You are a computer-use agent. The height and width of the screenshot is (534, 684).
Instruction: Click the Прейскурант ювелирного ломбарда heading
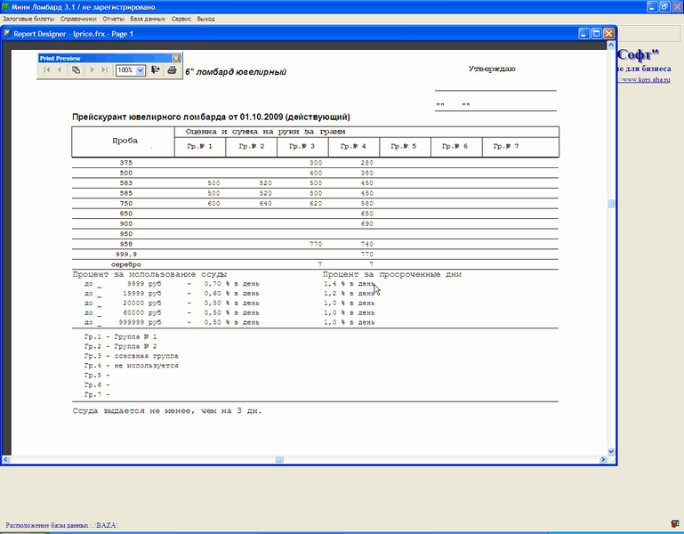[x=211, y=117]
